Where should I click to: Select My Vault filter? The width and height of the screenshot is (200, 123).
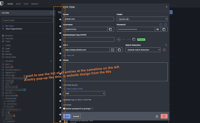(x=9, y=26)
